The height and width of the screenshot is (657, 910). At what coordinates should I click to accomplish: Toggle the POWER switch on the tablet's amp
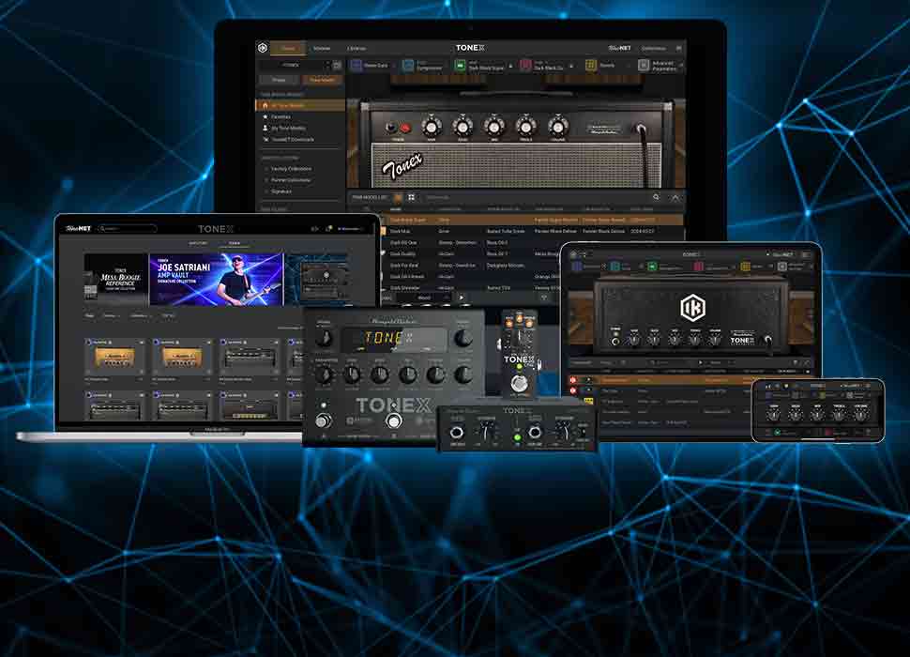coord(615,341)
